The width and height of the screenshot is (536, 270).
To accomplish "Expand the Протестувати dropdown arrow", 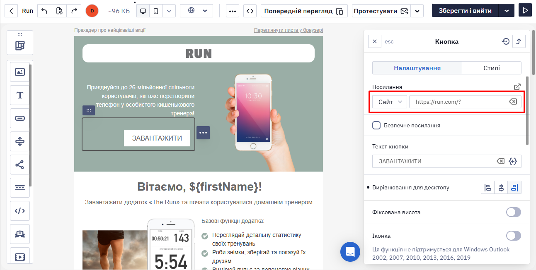I will [417, 11].
